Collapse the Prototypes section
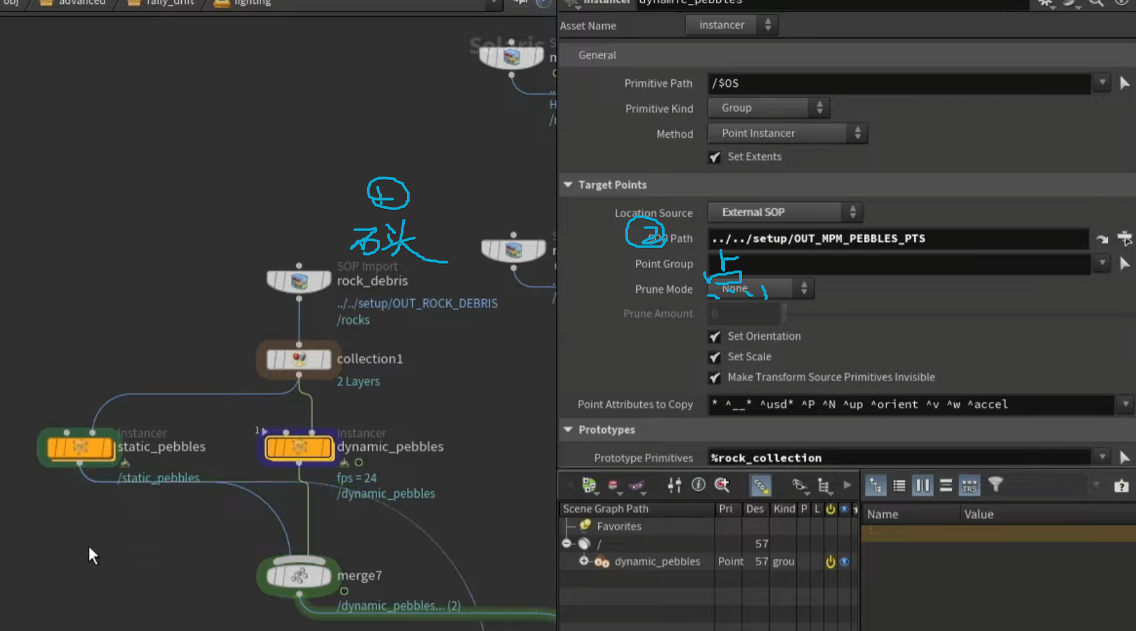Image resolution: width=1136 pixels, height=631 pixels. tap(568, 429)
